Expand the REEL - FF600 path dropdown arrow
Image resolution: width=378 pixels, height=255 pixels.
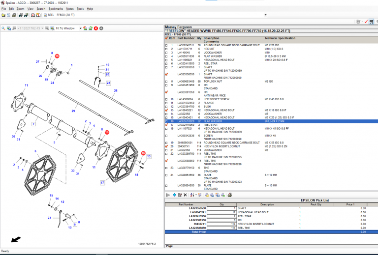coord(266,15)
